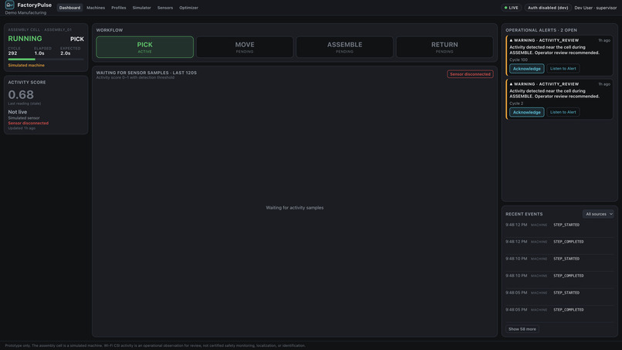Click the 9:48:10 PM STEP_STARTED event
Viewport: 622px width, 350px height.
[x=559, y=259]
